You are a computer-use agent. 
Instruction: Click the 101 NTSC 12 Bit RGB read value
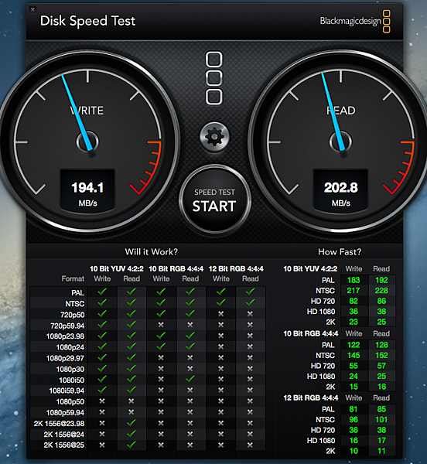[x=381, y=420]
